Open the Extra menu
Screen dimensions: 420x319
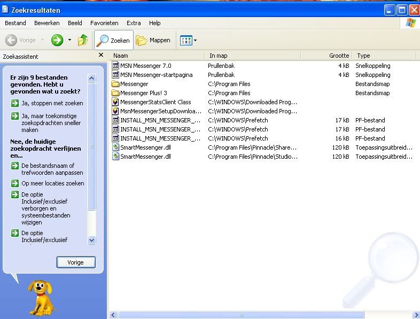pyautogui.click(x=134, y=23)
